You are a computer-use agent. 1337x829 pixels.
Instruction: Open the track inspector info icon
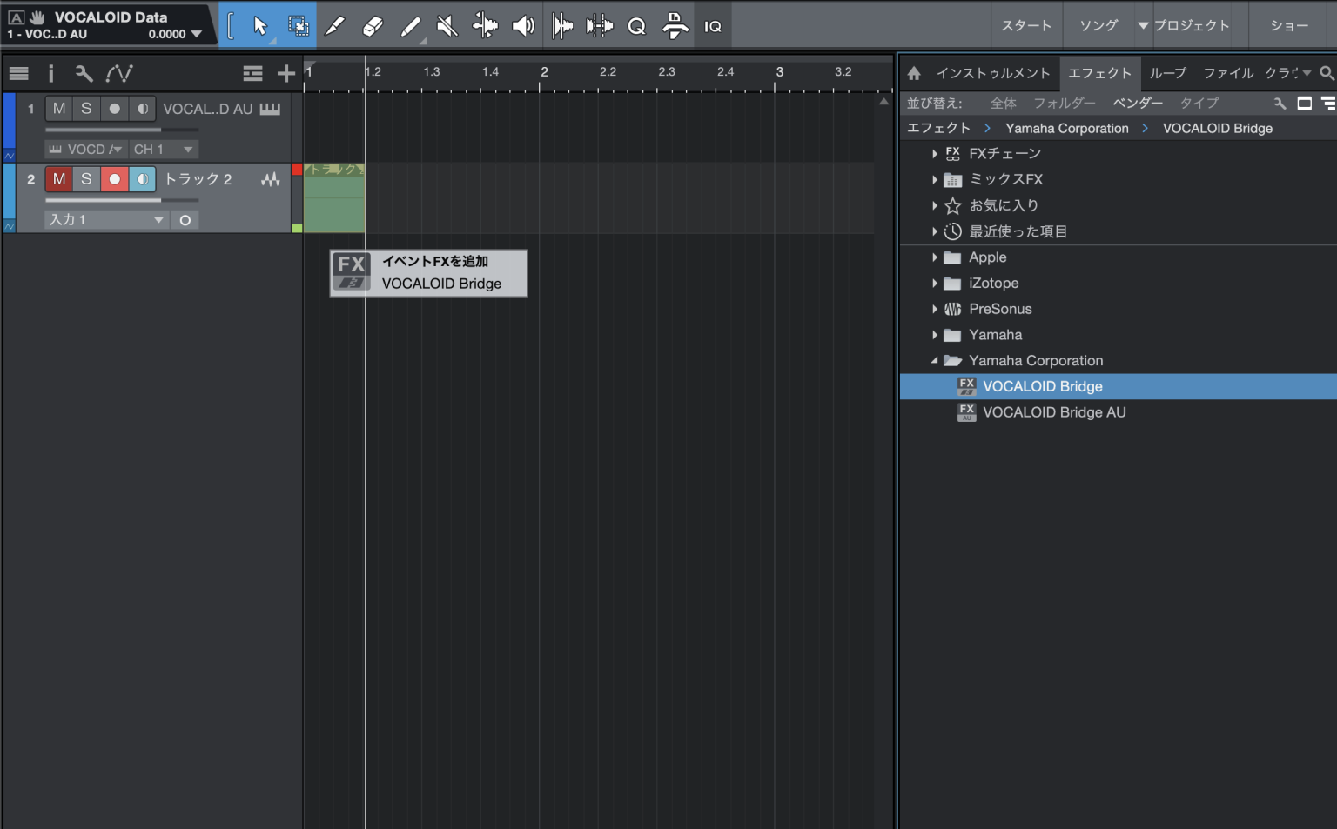tap(50, 73)
